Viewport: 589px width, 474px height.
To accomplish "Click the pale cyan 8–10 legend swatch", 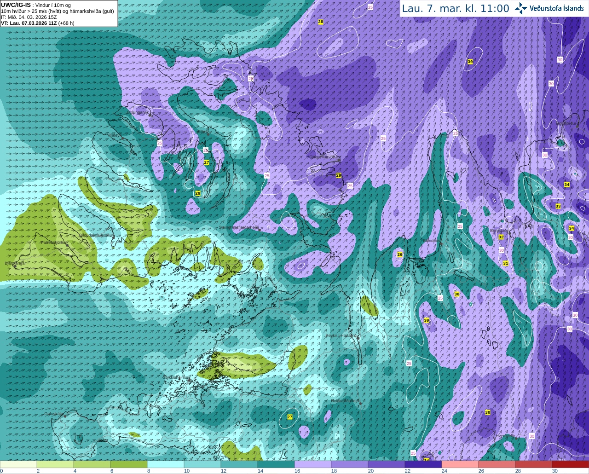I will (x=166, y=464).
